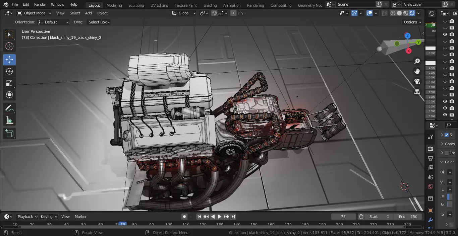
Task: Open the Object Mode dropdown
Action: 34,13
